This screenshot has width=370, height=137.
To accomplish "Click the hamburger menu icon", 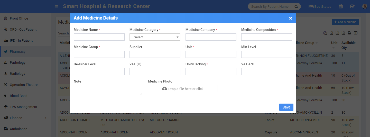I will tap(57, 6).
